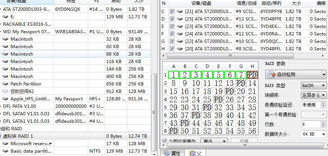This screenshot has width=328, height=156.
Task: Click the 空的空间42 empty space icon
Action: click(5, 91)
